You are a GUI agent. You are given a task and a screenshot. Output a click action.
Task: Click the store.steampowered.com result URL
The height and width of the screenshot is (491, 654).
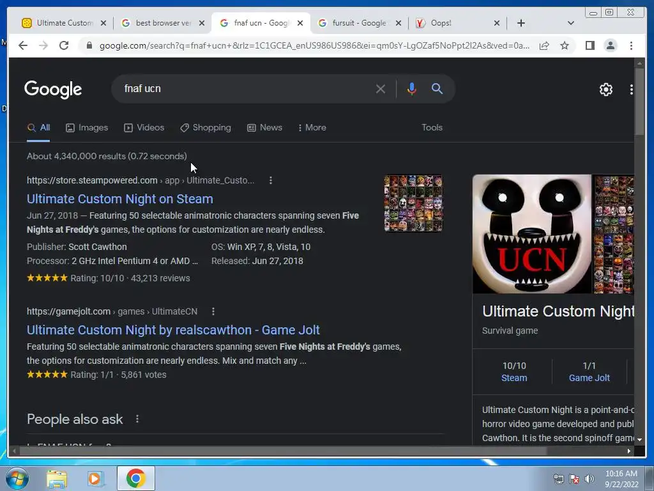[141, 180]
